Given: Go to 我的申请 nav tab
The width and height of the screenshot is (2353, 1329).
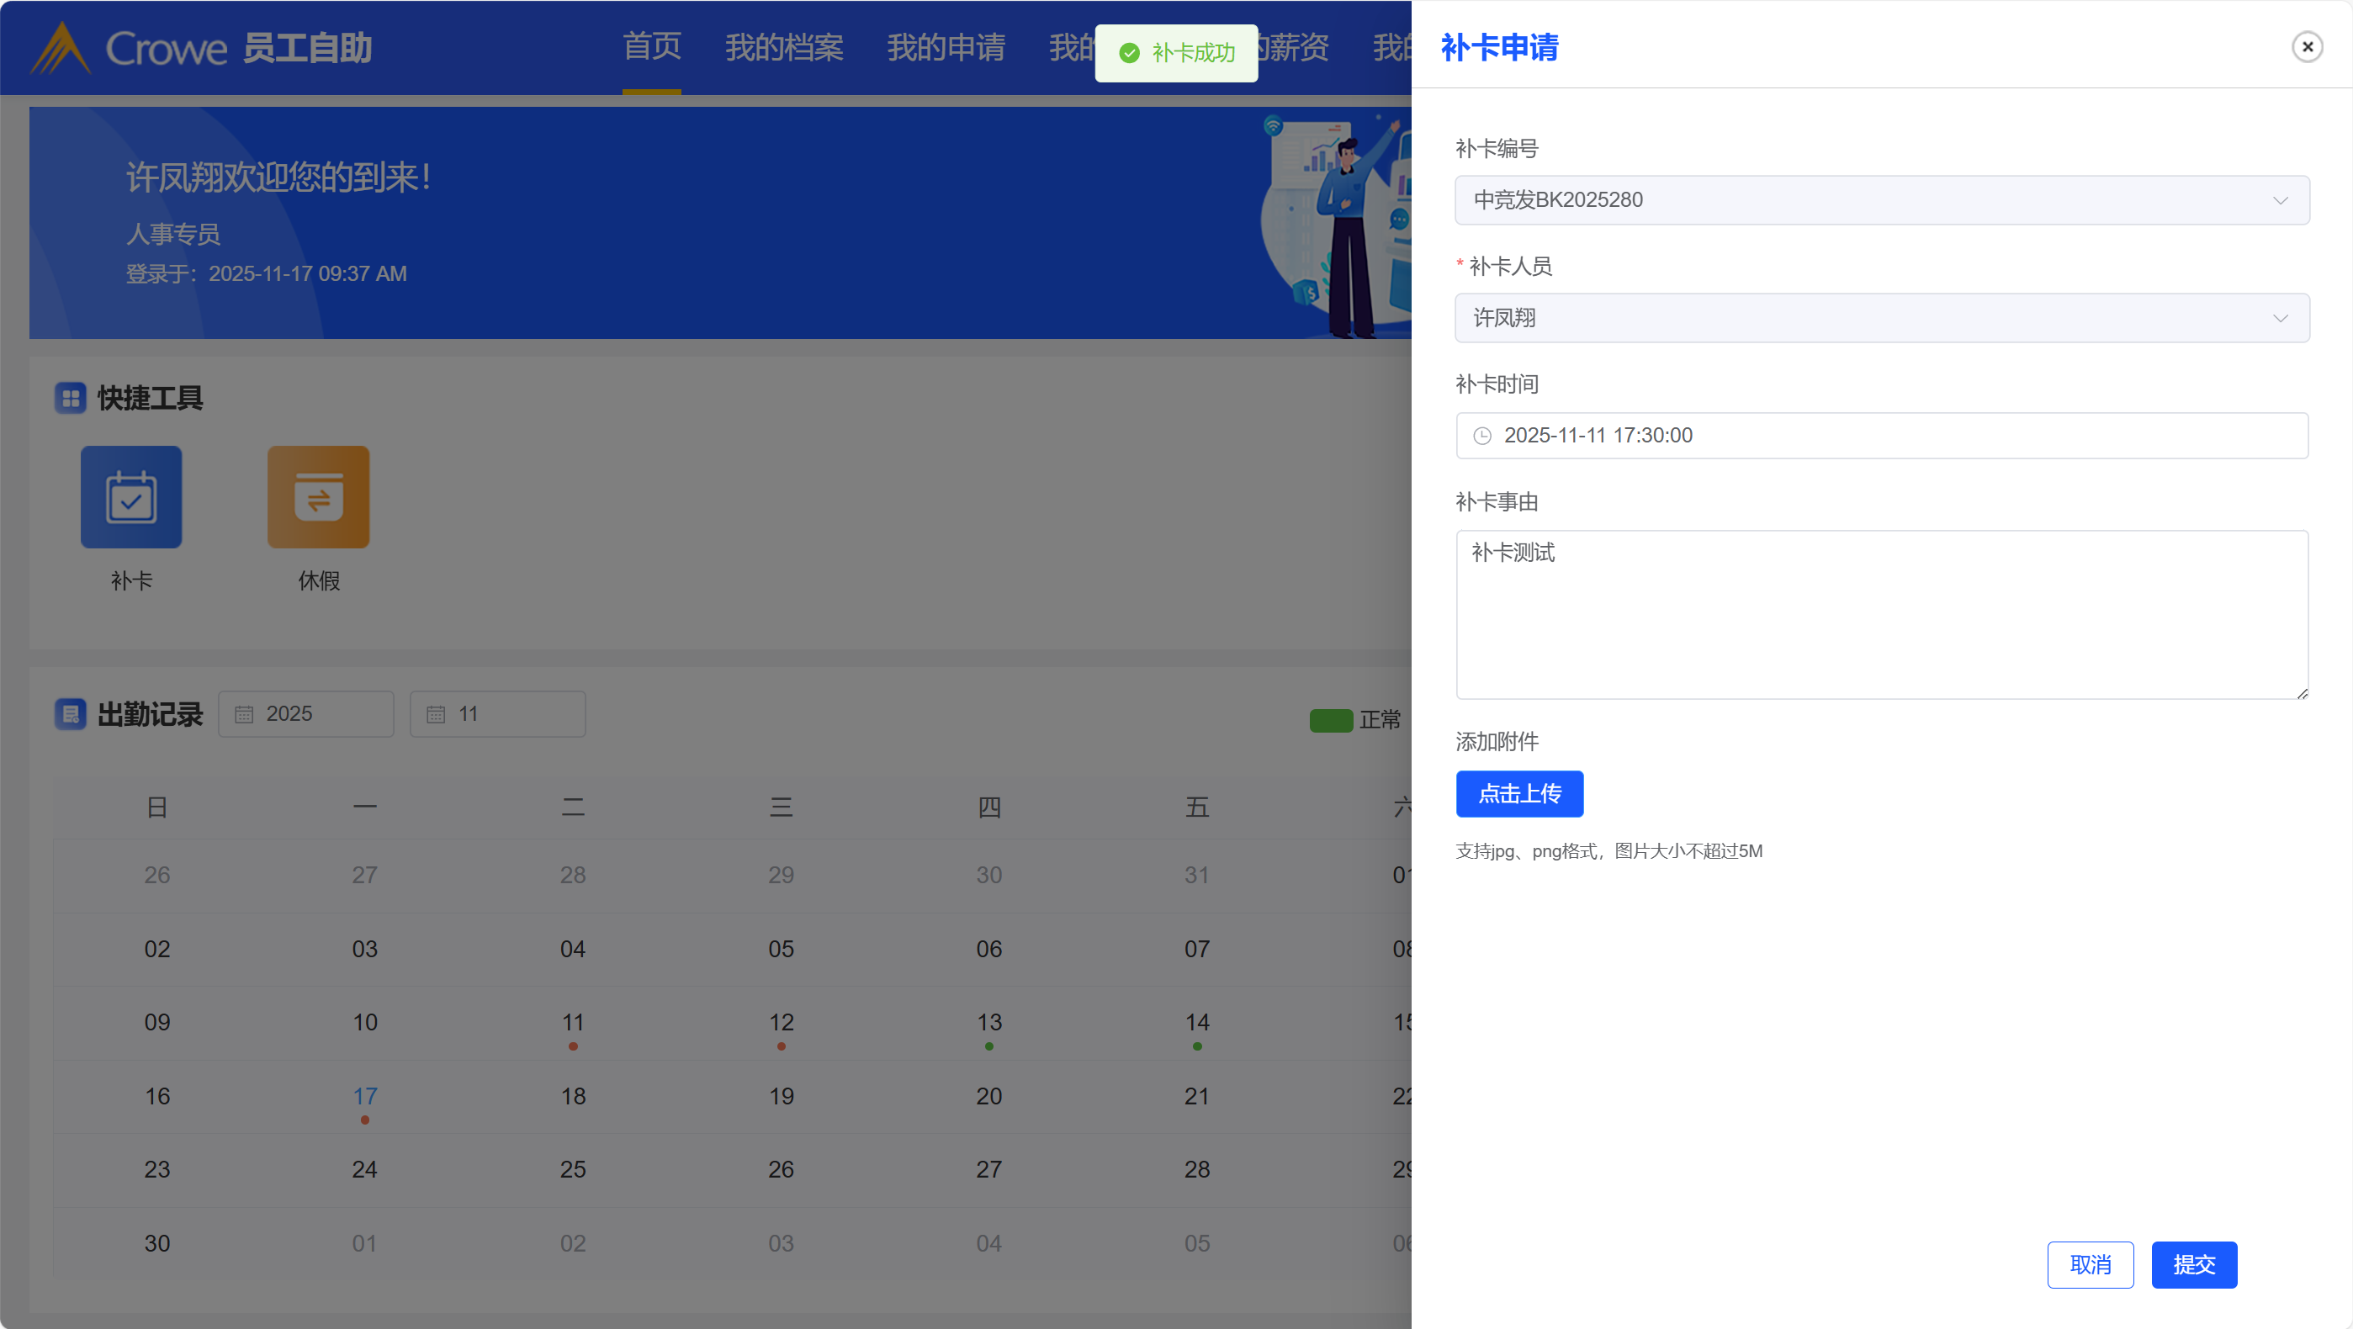Looking at the screenshot, I should click(946, 47).
